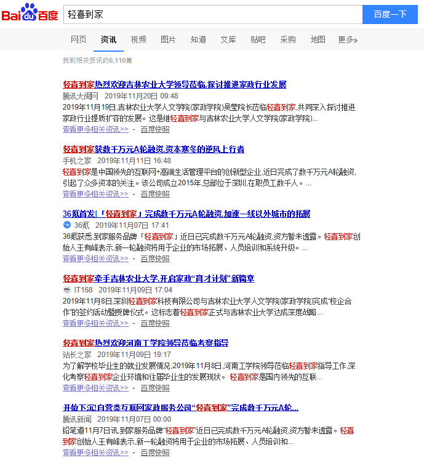
Task: Open the 采购 tab
Action: tap(288, 39)
